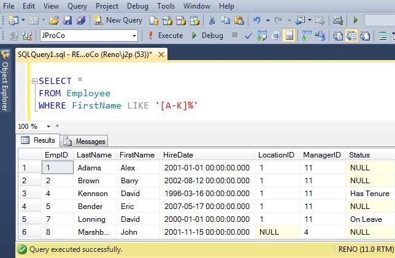Screen dimensions: 395x258
Task: Open a Database Engine Query with the cylinder-page icon
Action: pos(154,20)
